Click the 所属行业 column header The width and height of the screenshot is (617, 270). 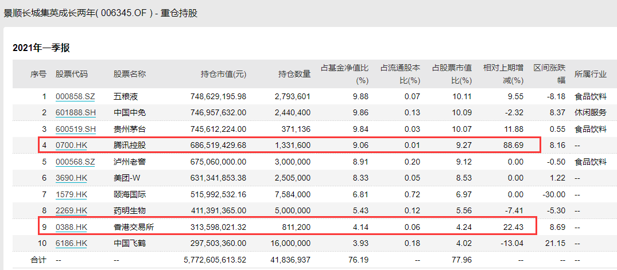pyautogui.click(x=591, y=74)
